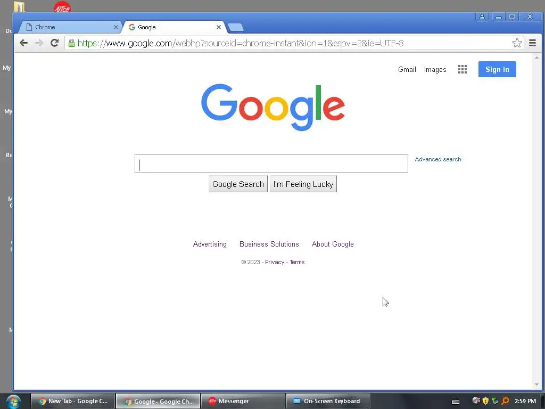Bookmark this page with the star icon
This screenshot has height=409, width=545.
click(x=517, y=43)
